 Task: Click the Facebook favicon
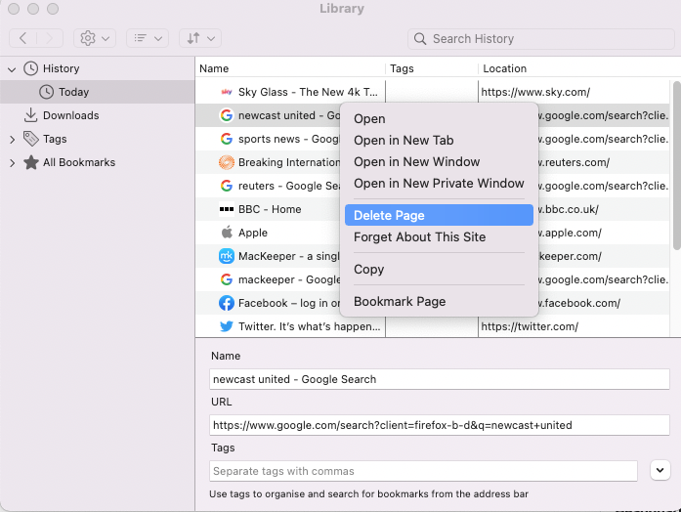(x=227, y=303)
